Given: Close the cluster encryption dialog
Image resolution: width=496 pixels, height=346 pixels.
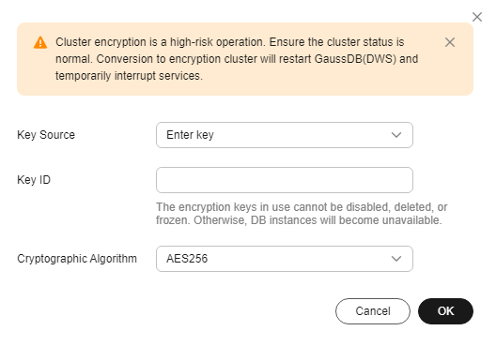Looking at the screenshot, I should pyautogui.click(x=477, y=17).
